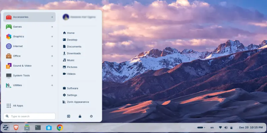267x133 pixels.
Task: Click the 'Type to search' field
Action: coord(29,116)
